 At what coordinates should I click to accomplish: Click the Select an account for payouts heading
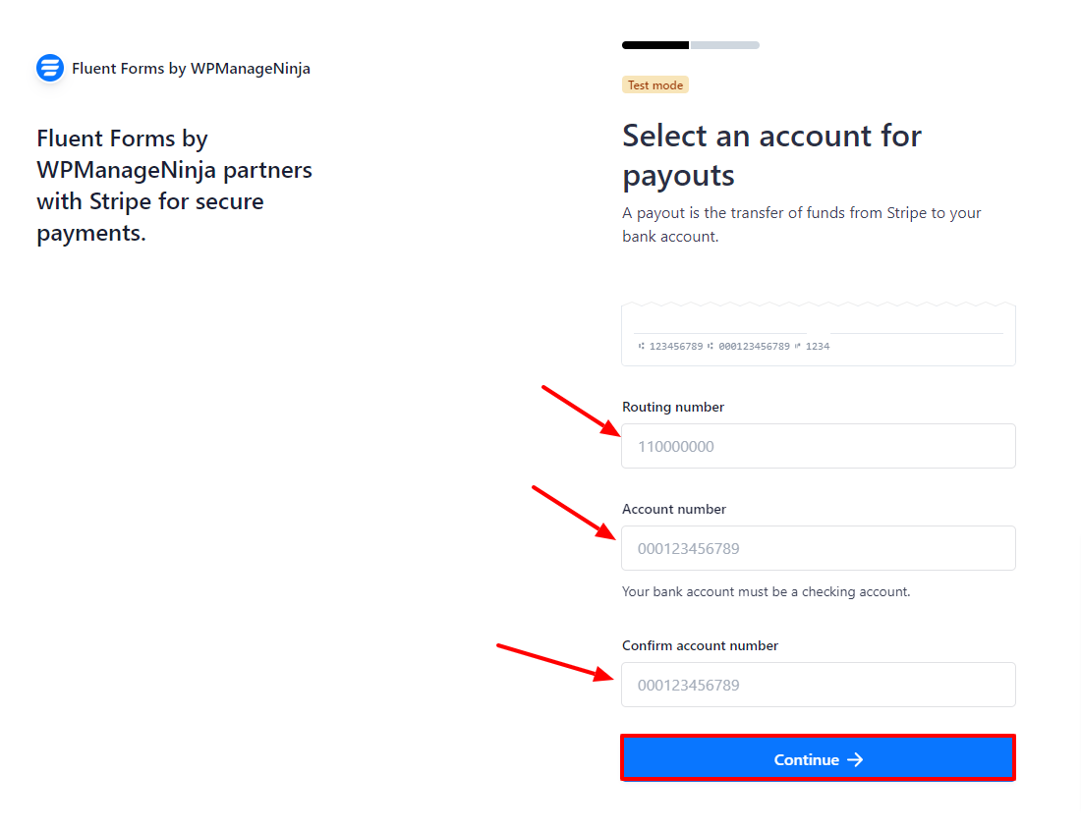pos(771,155)
